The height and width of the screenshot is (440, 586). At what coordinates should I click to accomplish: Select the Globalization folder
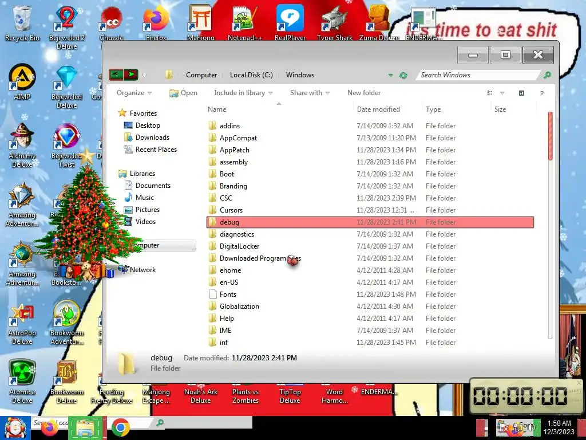click(x=370, y=307)
